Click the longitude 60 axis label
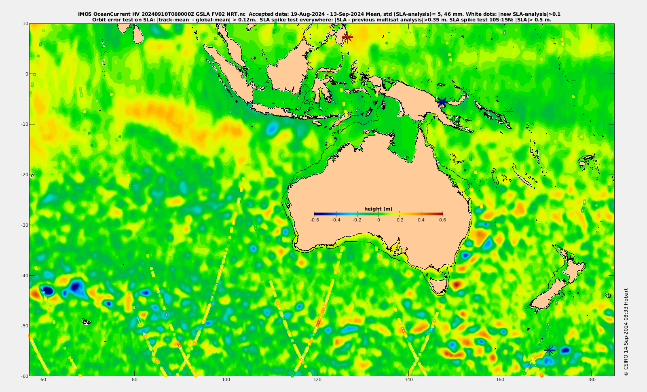This screenshot has width=647, height=392. (x=43, y=379)
